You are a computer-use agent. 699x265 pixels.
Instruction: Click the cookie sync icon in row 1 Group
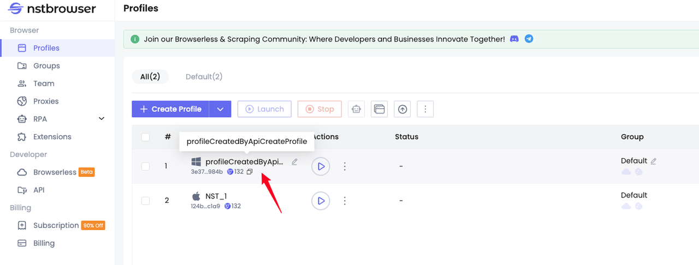point(638,172)
